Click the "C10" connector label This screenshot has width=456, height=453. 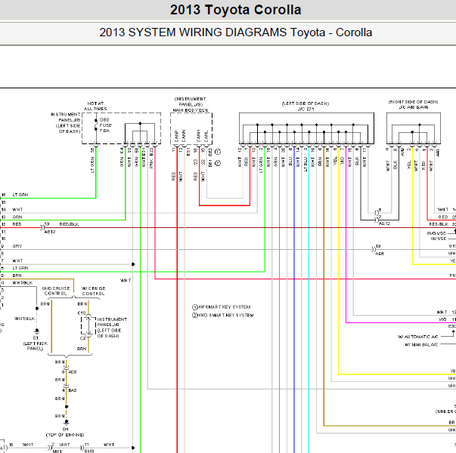click(x=82, y=313)
